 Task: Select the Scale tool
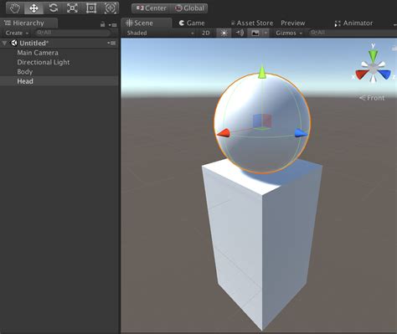[72, 8]
